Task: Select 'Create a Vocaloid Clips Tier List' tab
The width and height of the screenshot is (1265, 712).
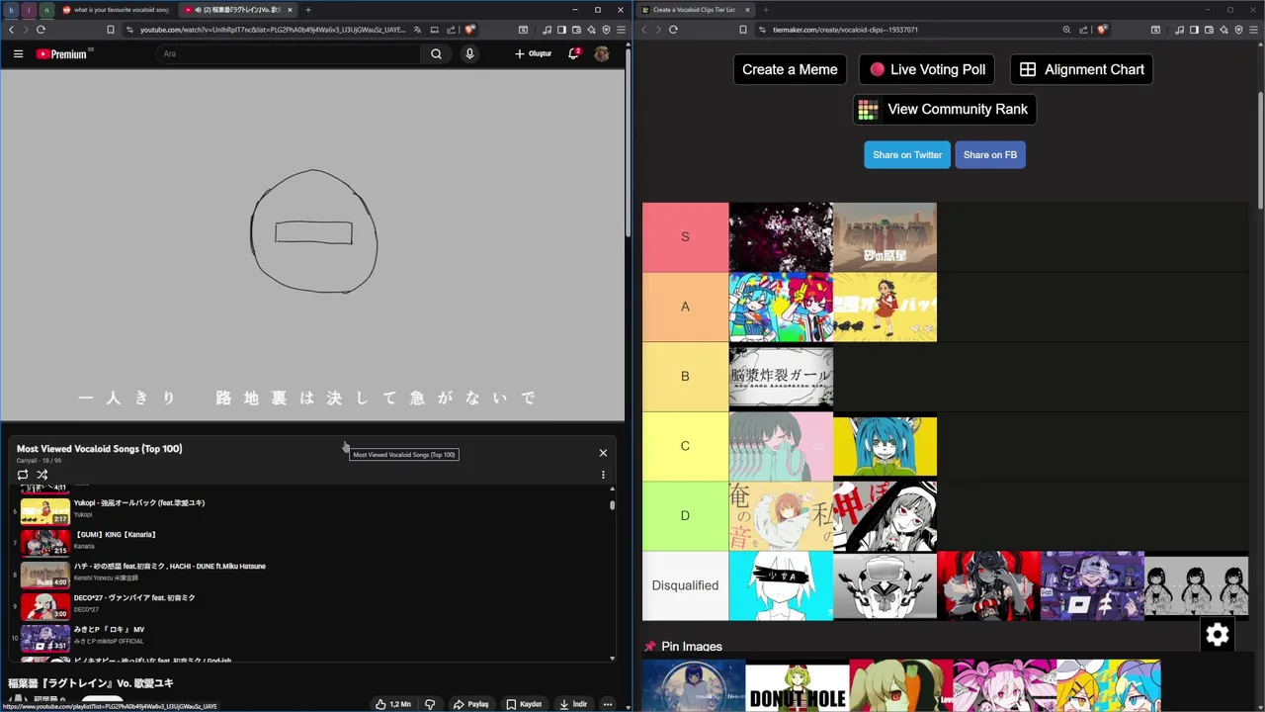Action: coord(695,10)
